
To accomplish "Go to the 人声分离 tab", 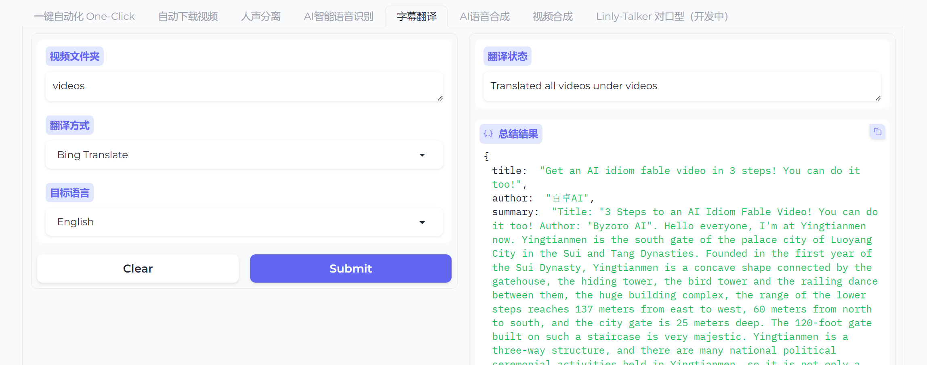I will [x=261, y=17].
